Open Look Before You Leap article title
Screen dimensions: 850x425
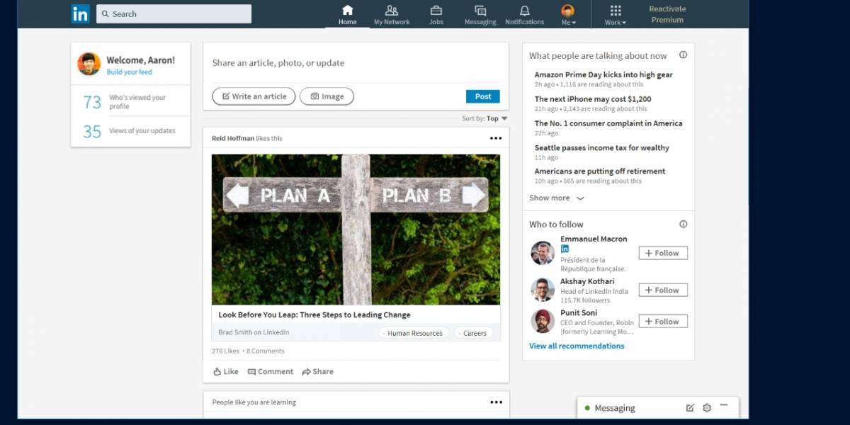(314, 314)
